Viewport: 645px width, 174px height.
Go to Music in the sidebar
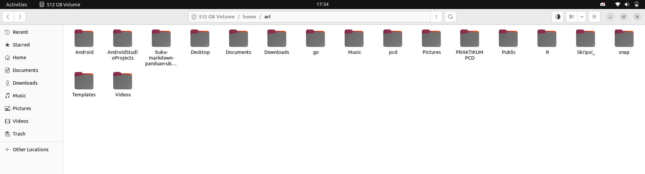[32, 96]
